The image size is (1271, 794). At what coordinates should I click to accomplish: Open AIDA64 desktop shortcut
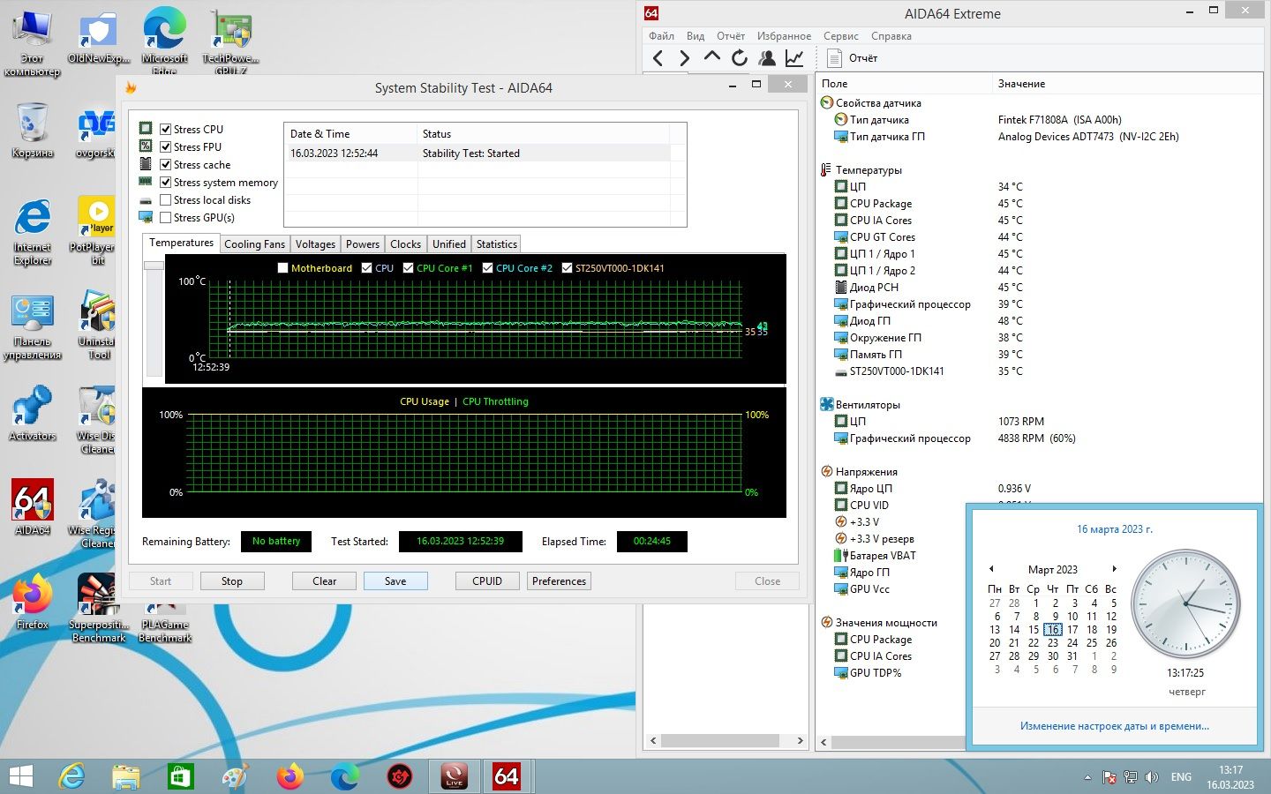pyautogui.click(x=33, y=507)
